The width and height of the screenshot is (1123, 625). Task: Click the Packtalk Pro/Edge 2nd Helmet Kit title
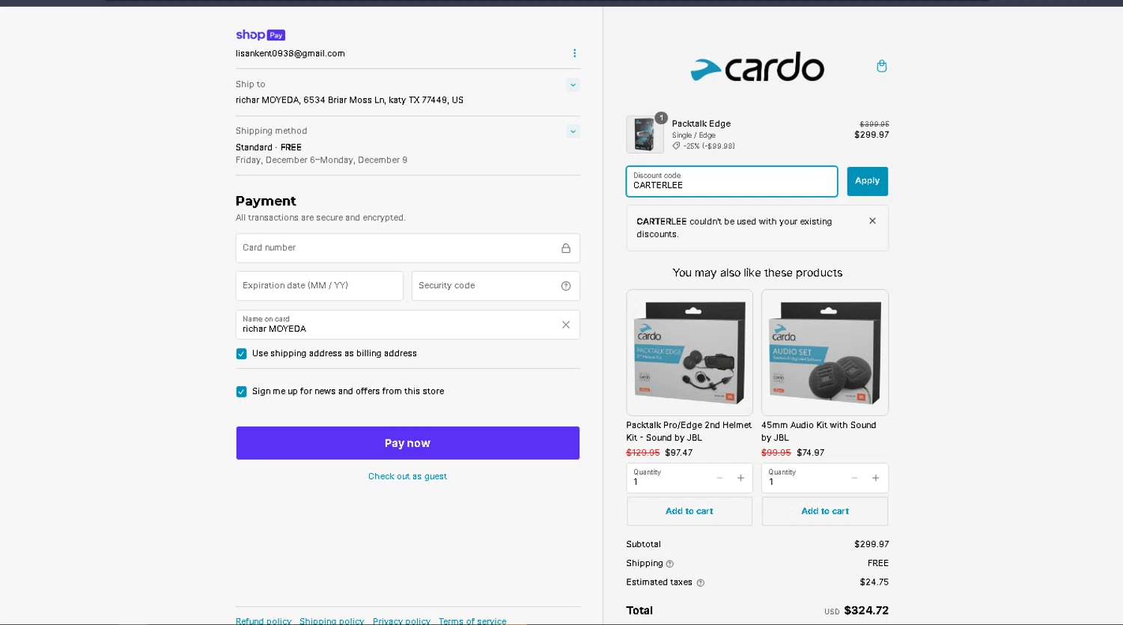689,431
